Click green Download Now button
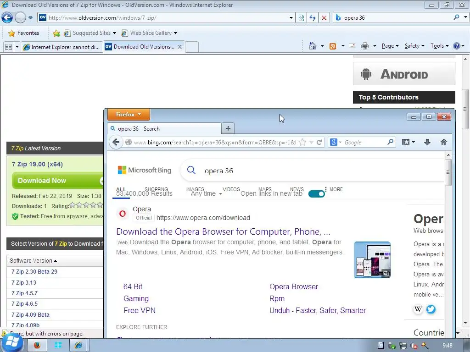The image size is (470, 352). pos(57,181)
